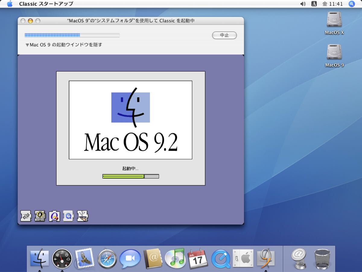
Task: Collapse the Mac OS 9 startup window triangle
Action: 27,45
